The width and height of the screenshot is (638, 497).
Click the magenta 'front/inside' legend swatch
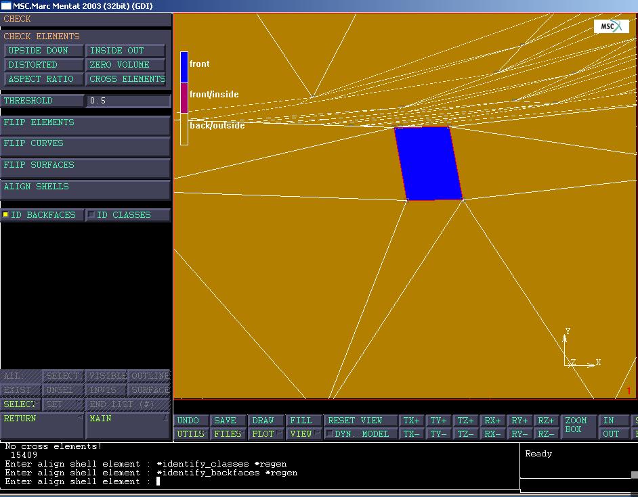(x=184, y=98)
